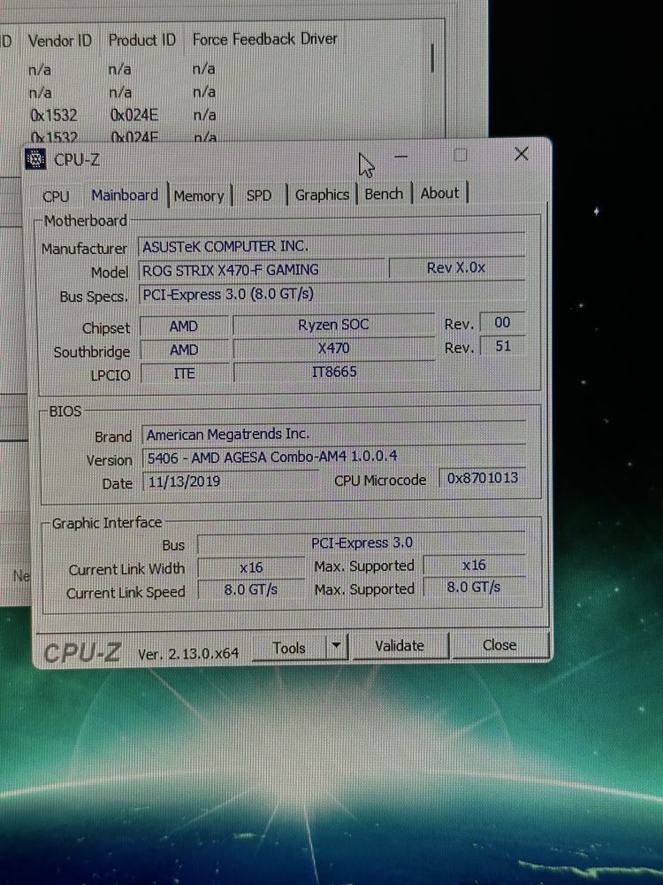Image resolution: width=663 pixels, height=885 pixels.
Task: Click the CPU-Z version text Ver. 2.13.0.x64
Action: click(x=188, y=654)
